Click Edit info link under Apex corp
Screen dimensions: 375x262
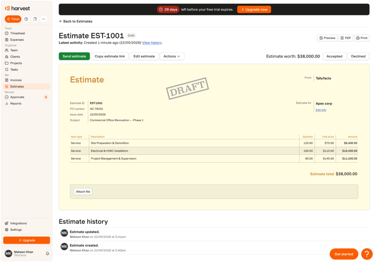(x=321, y=110)
